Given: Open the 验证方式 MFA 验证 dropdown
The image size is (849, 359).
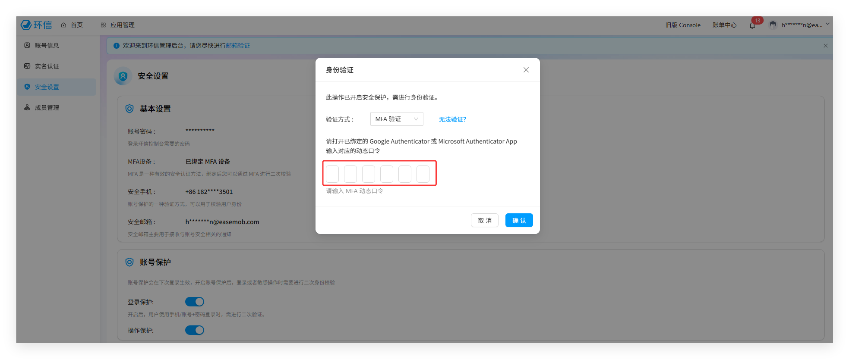Looking at the screenshot, I should click(x=396, y=119).
